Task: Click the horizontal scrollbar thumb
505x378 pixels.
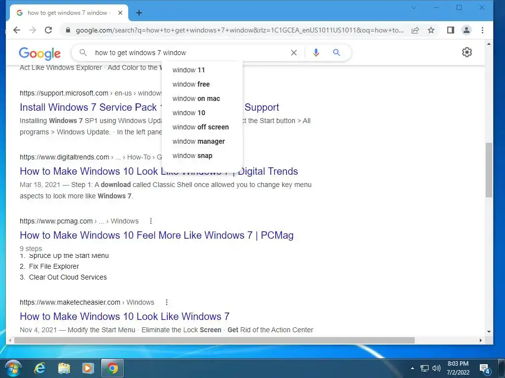Action: pyautogui.click(x=215, y=340)
